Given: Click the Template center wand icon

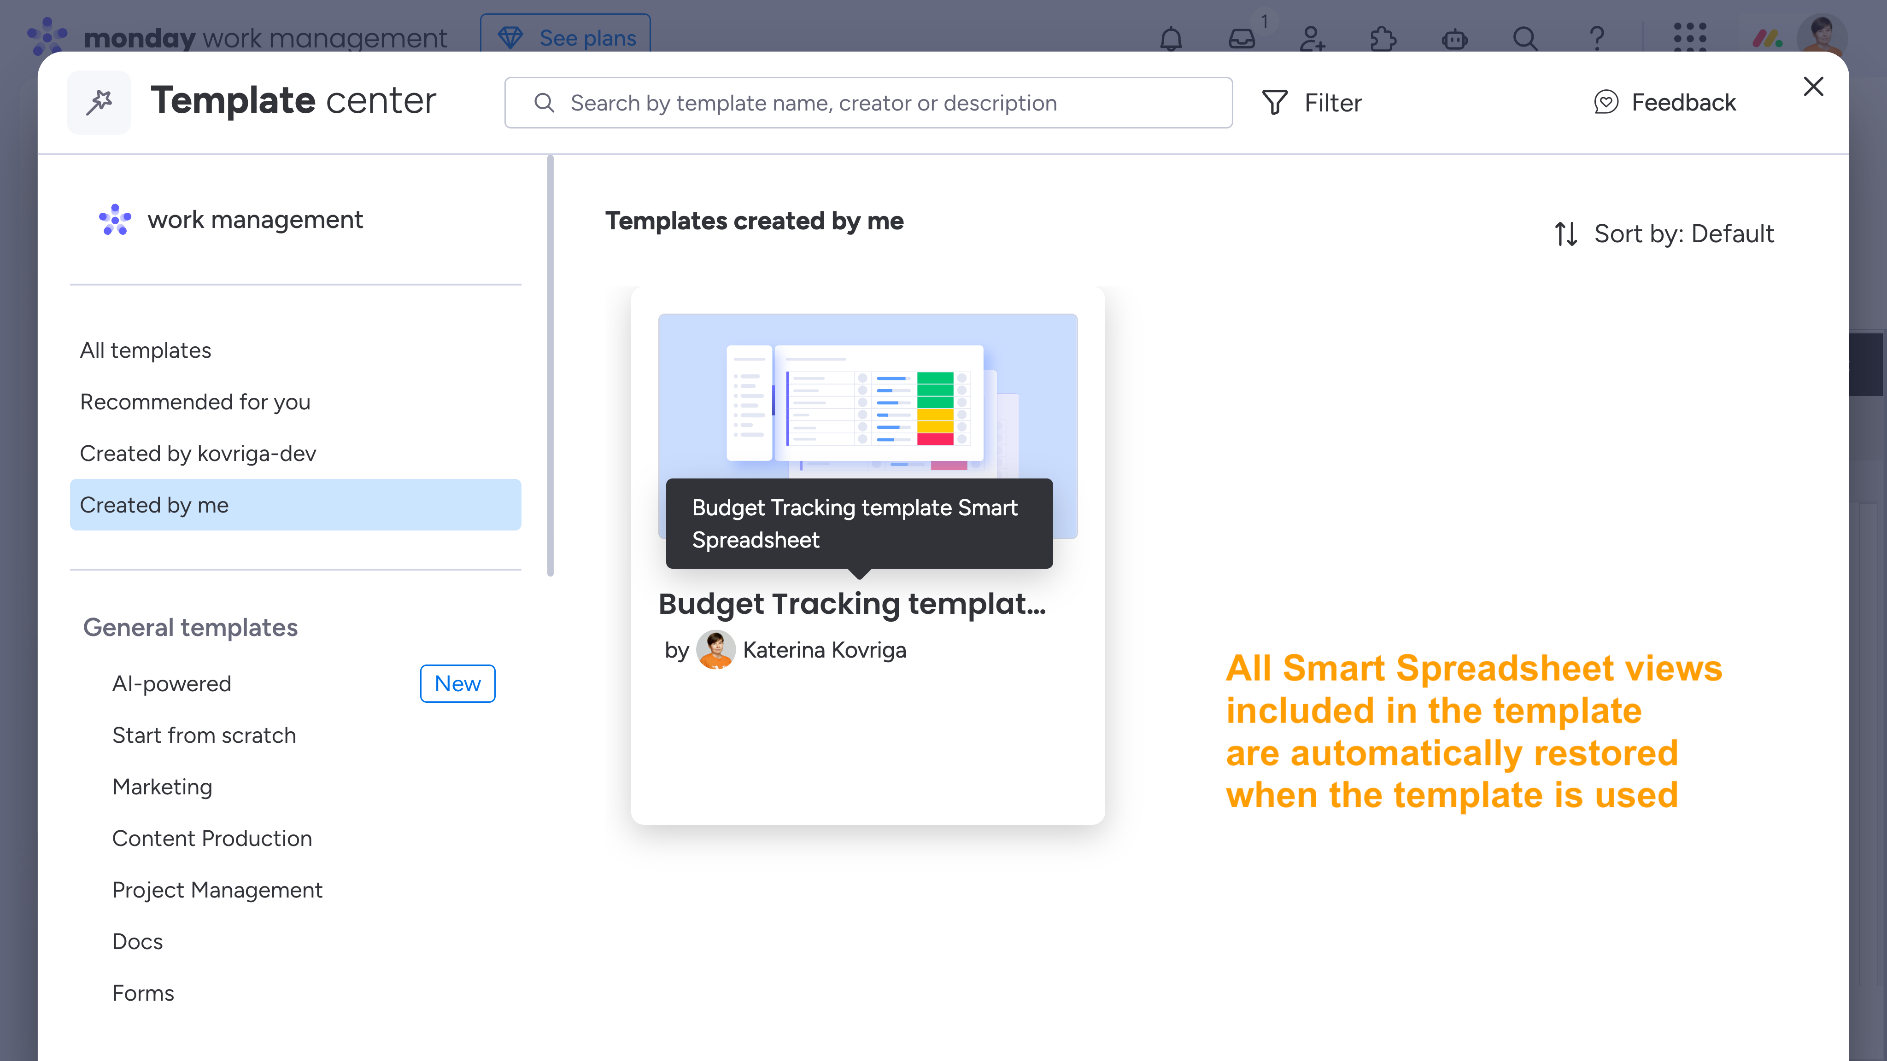Looking at the screenshot, I should tap(99, 103).
